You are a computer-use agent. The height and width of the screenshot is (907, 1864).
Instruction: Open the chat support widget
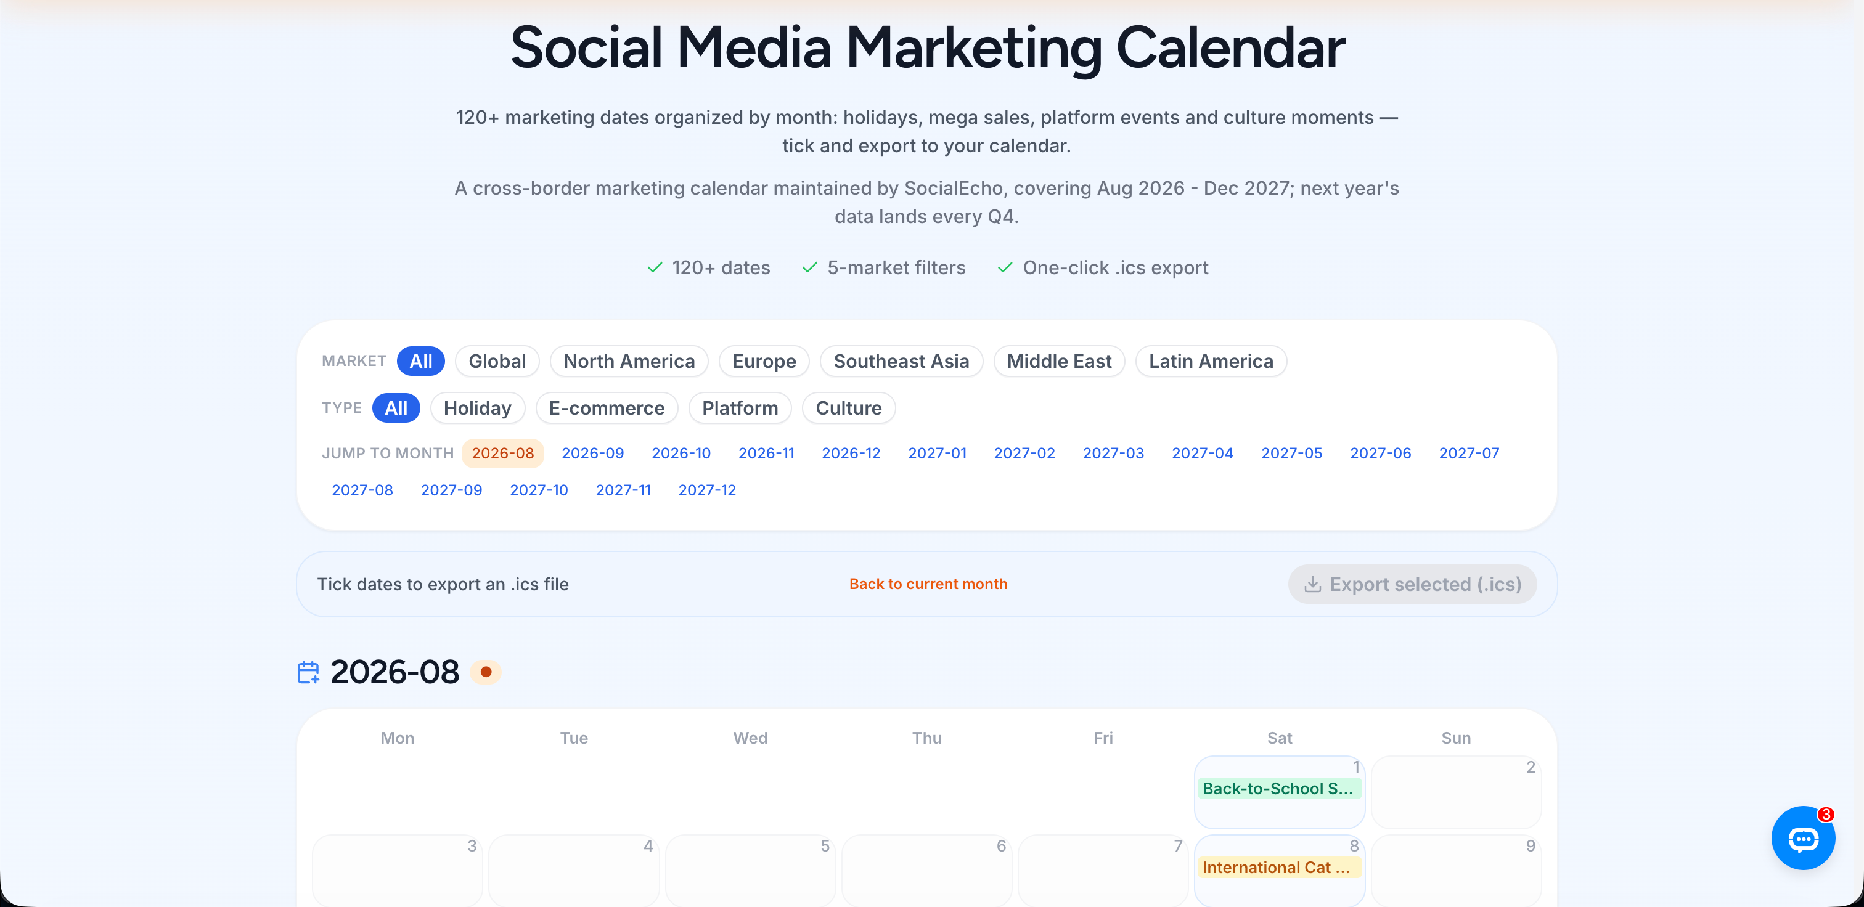(x=1802, y=838)
